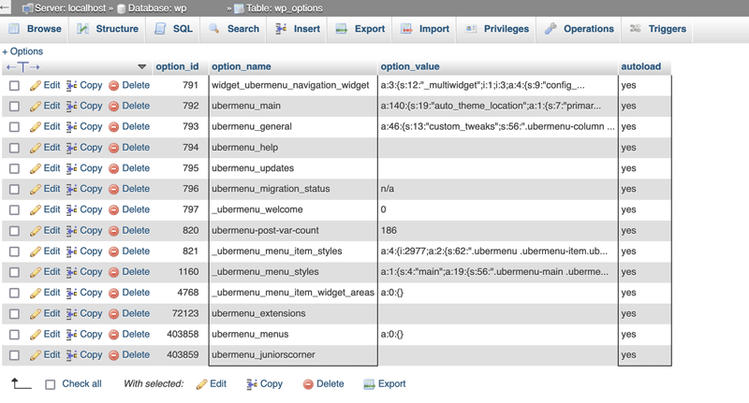The width and height of the screenshot is (749, 403).
Task: Click Copy icon for row 4768
Action: [72, 294]
